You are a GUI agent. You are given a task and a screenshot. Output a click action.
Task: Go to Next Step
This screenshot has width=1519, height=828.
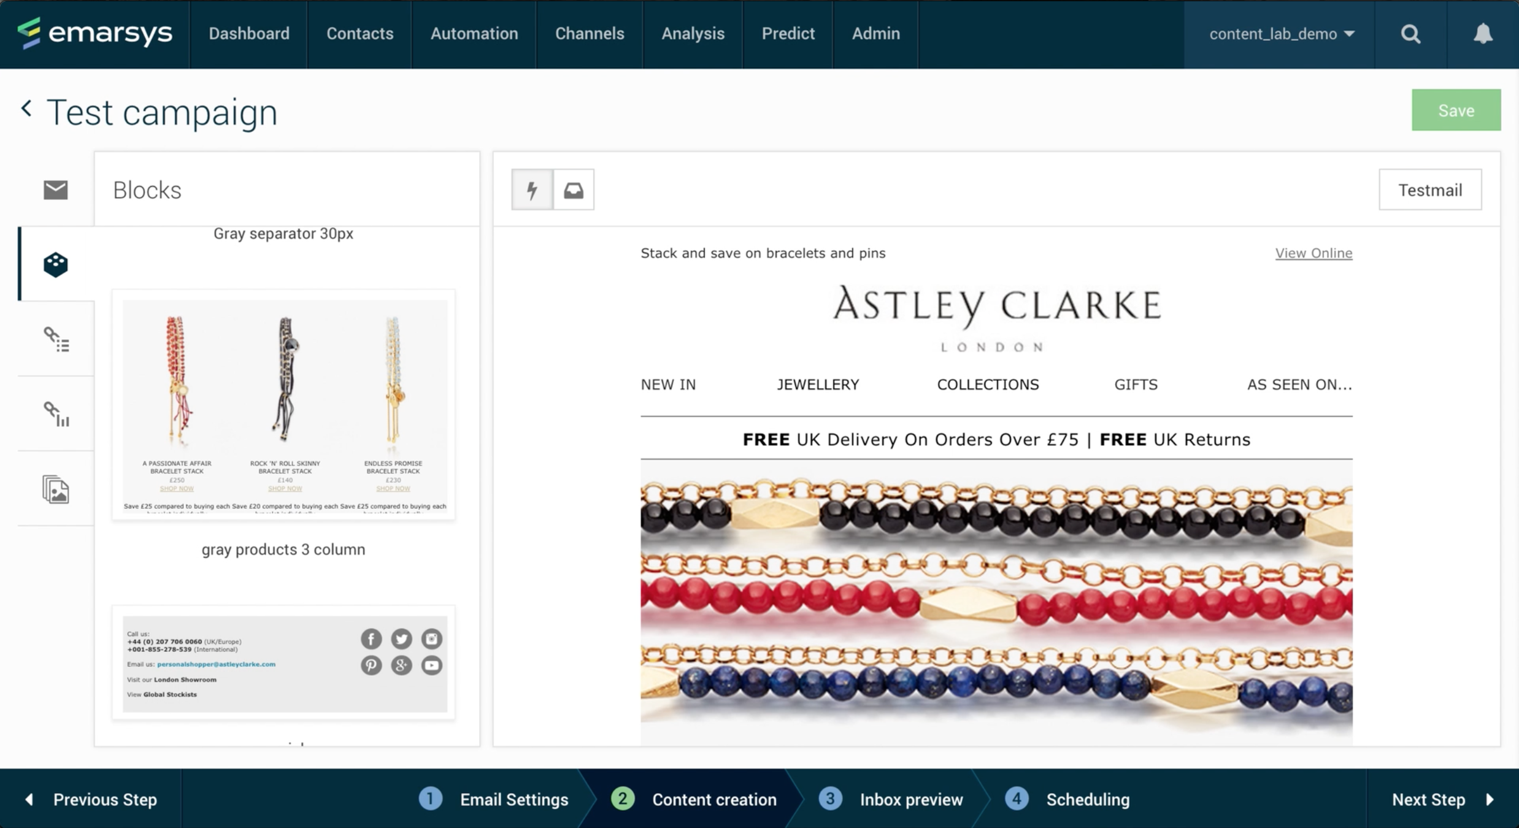pyautogui.click(x=1441, y=799)
